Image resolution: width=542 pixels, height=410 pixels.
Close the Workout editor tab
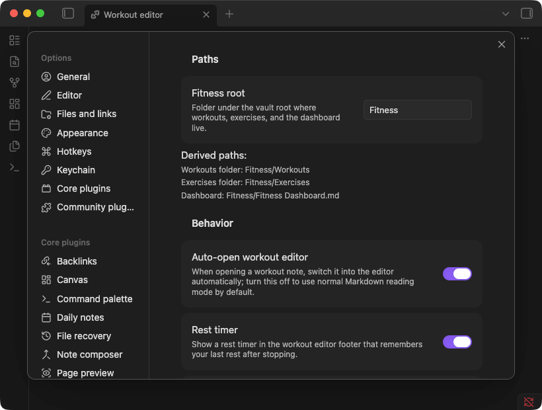tap(206, 15)
